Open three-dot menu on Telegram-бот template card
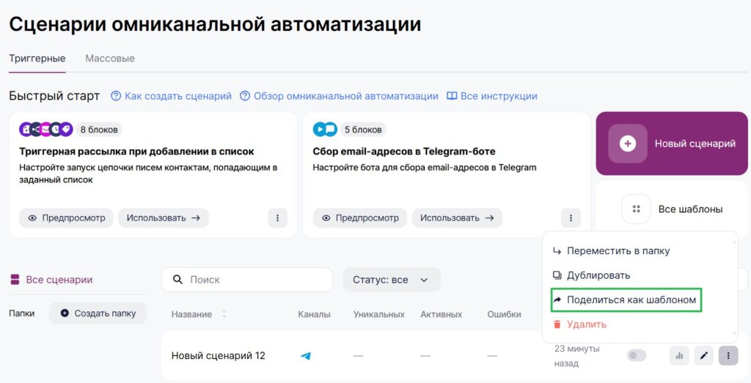Screen dimensions: 751x383 coord(571,217)
